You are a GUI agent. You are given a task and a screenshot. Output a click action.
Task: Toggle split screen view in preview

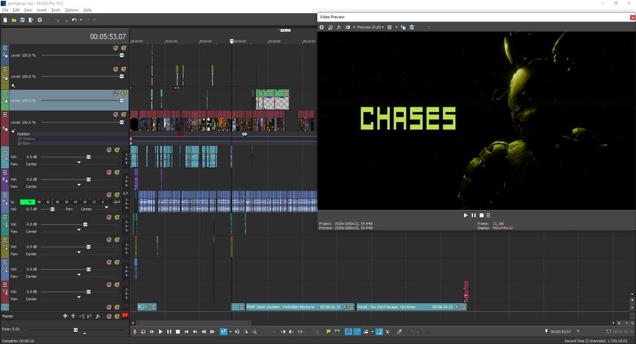tap(347, 27)
